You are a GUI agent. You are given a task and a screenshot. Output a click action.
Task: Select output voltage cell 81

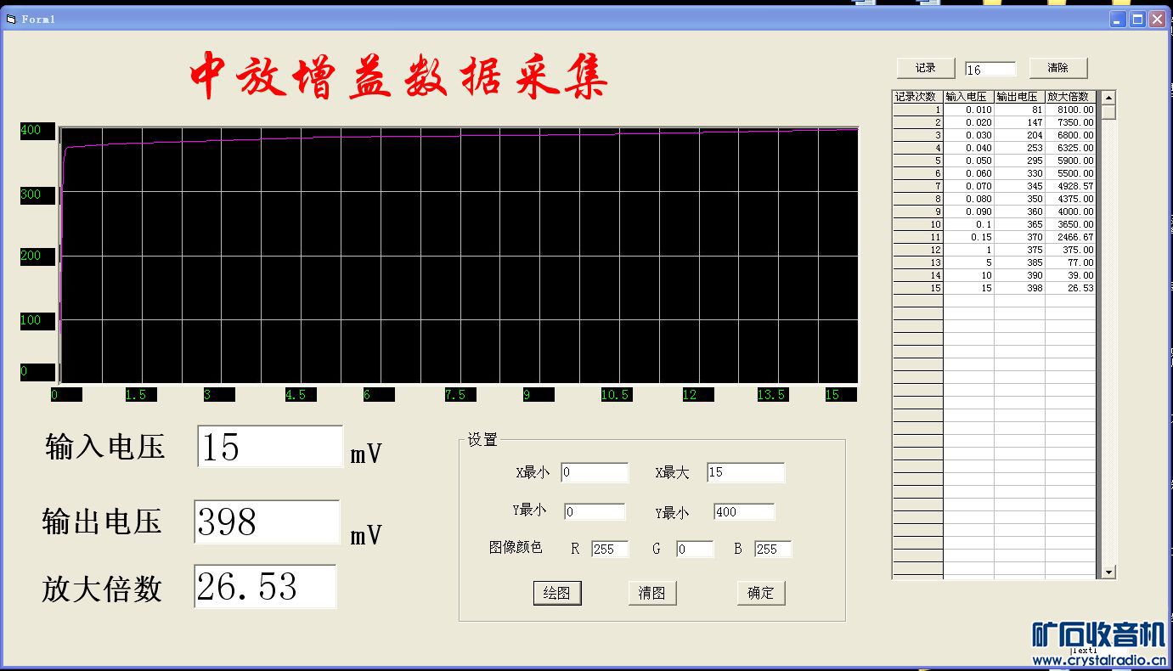[1019, 110]
